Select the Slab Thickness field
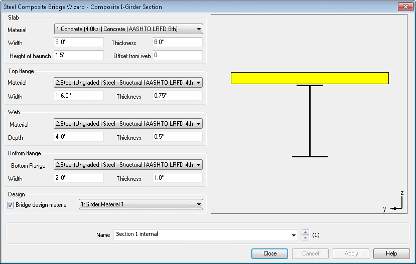Screen dimensions: 416x264 (x=177, y=43)
